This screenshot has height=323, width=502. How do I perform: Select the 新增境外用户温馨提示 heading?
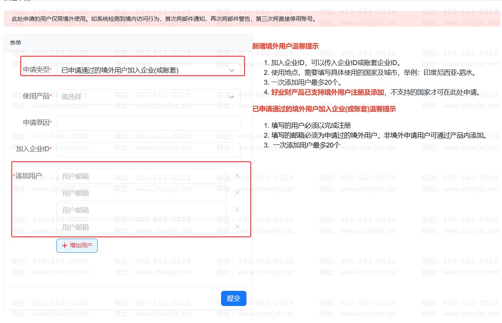coord(285,46)
